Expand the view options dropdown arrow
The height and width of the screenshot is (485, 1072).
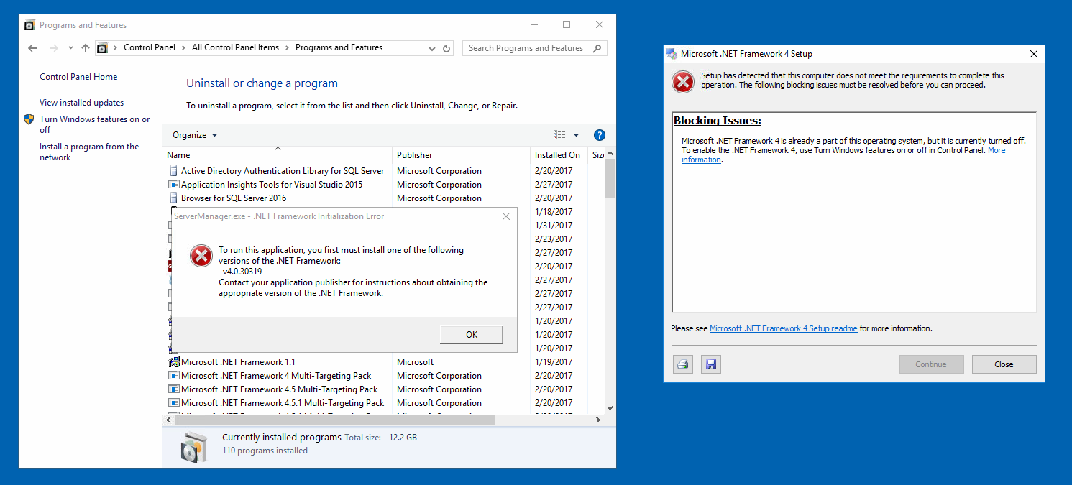pyautogui.click(x=576, y=135)
